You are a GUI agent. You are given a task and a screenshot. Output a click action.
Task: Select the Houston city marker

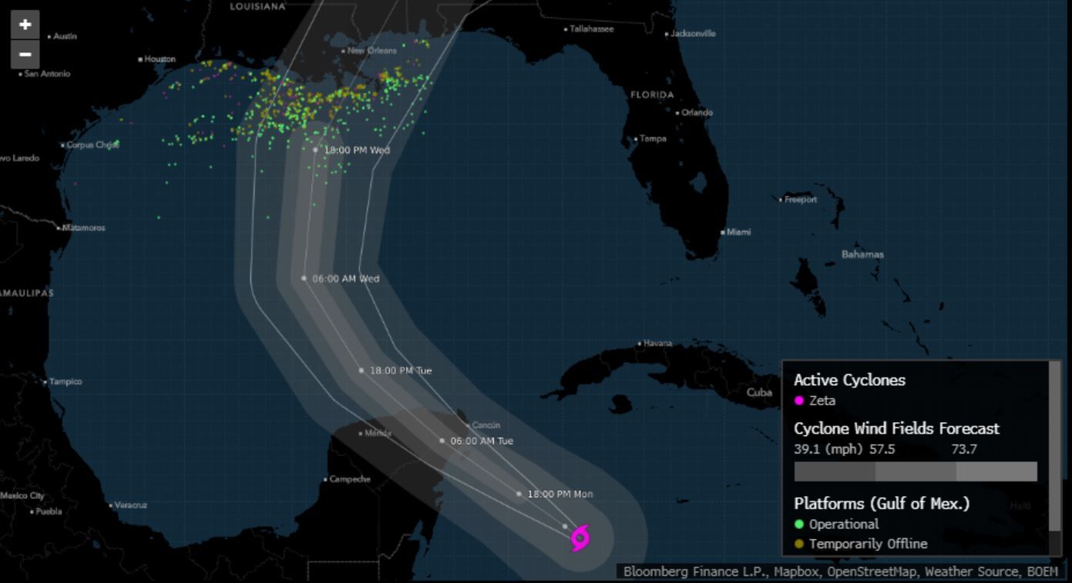[140, 59]
